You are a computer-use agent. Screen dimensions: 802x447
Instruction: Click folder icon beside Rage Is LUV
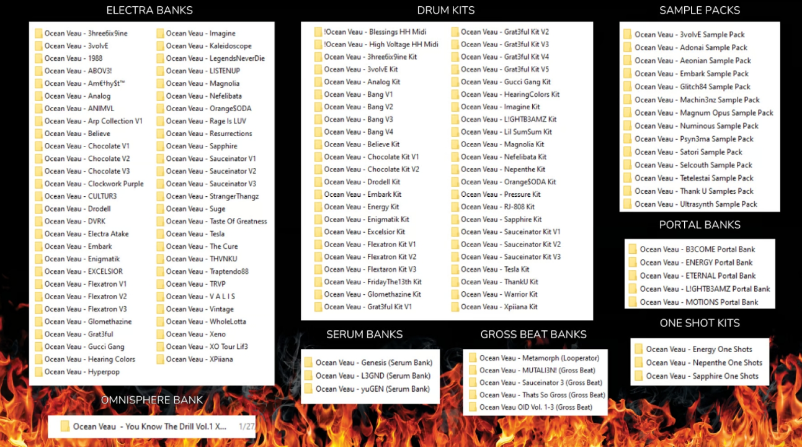160,121
